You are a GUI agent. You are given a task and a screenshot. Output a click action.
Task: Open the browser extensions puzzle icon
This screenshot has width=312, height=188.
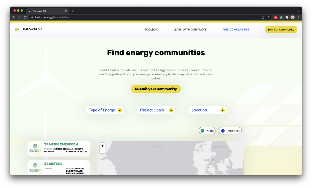click(287, 17)
